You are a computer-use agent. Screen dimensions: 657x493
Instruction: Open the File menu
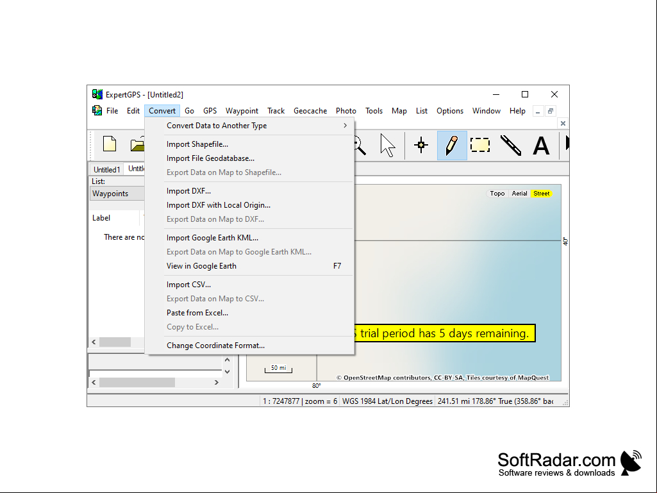click(x=112, y=111)
